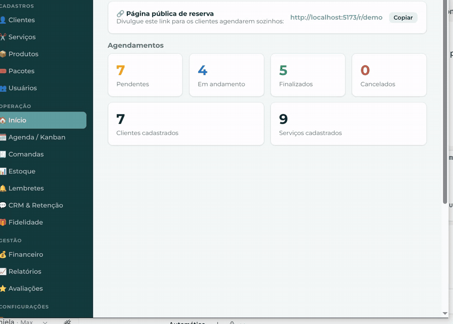
Task: Click the scrollbar down arrow
Action: 445,313
